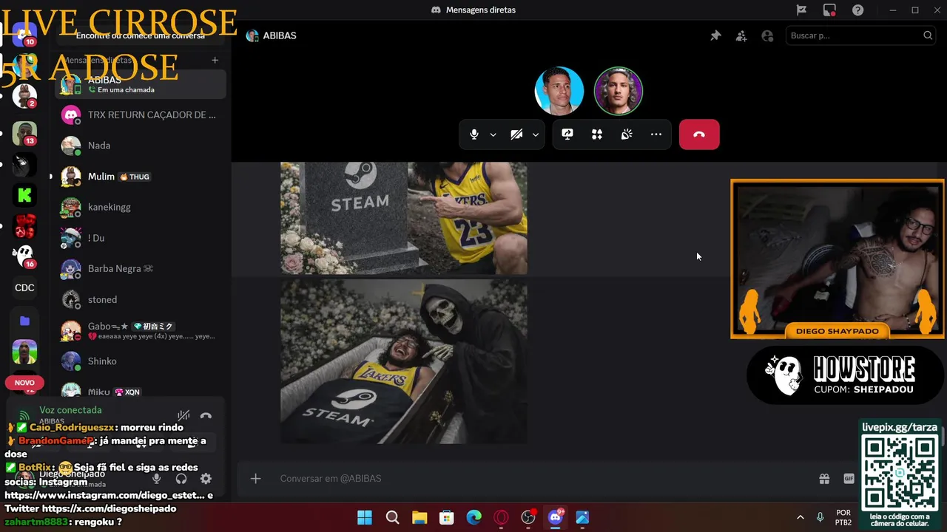Screen dimensions: 947x532
Task: Open Windows Start menu
Action: pyautogui.click(x=365, y=517)
